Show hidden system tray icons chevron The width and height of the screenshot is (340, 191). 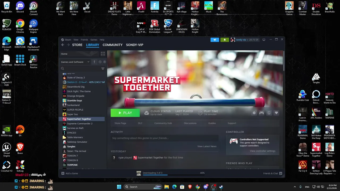click(295, 187)
